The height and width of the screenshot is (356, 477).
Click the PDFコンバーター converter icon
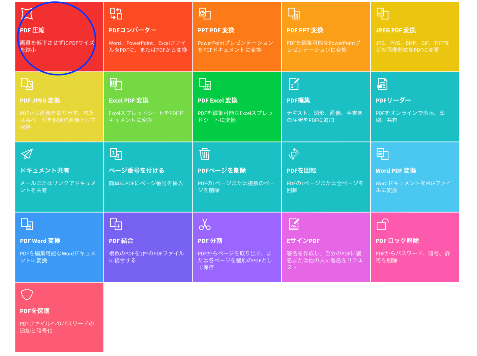click(x=116, y=14)
